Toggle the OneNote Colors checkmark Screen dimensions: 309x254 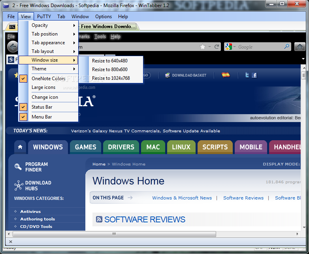[x=23, y=79]
